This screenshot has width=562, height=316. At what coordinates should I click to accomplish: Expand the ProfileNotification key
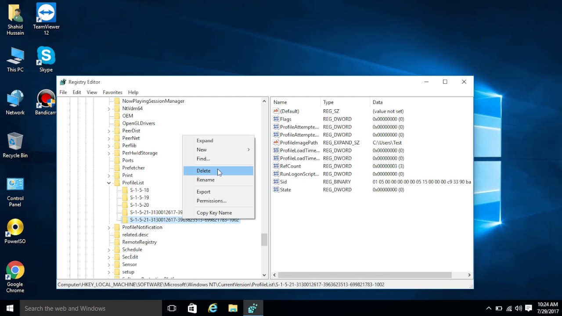tap(109, 227)
